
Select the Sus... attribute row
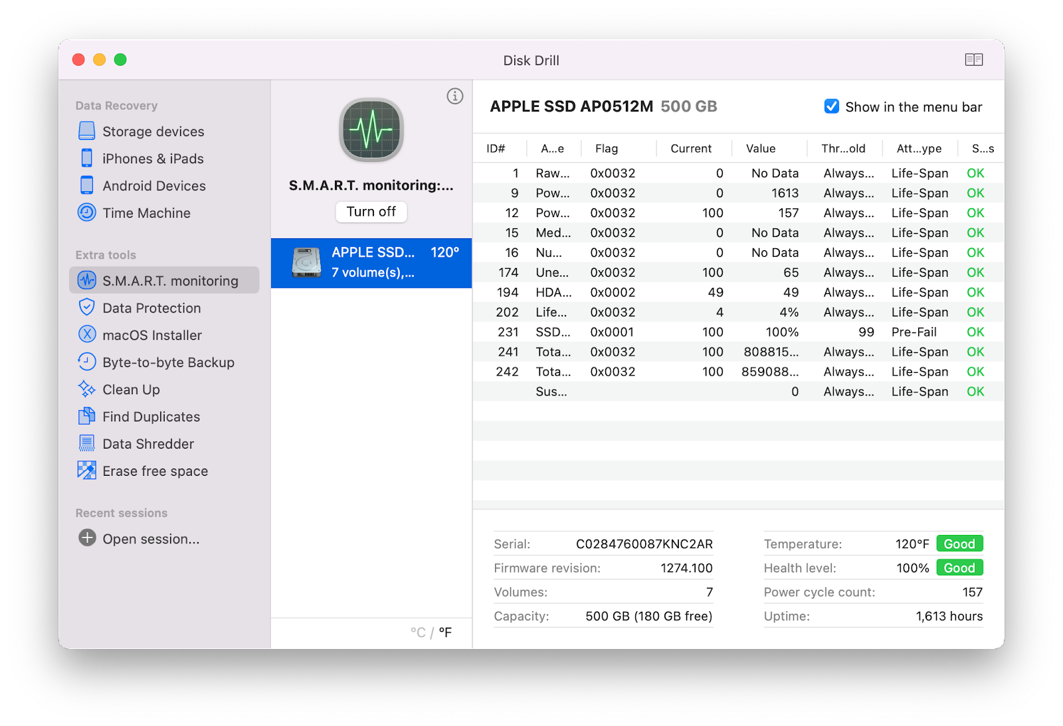tap(738, 392)
